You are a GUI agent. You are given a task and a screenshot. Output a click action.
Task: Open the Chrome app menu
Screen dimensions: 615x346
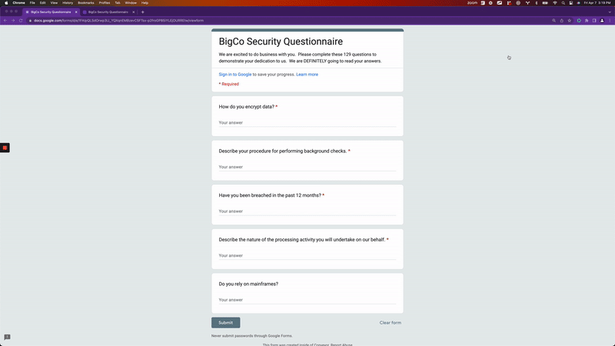(x=18, y=3)
